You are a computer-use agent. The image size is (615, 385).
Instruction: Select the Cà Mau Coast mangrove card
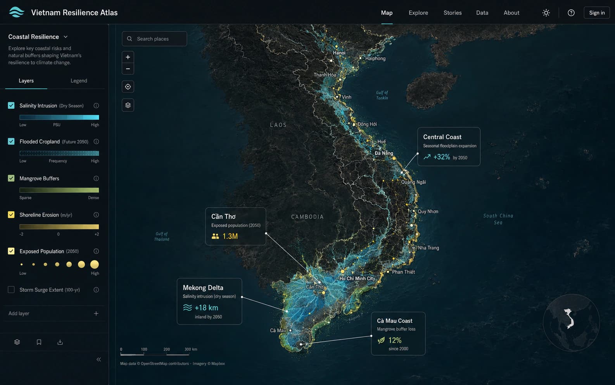[398, 334]
